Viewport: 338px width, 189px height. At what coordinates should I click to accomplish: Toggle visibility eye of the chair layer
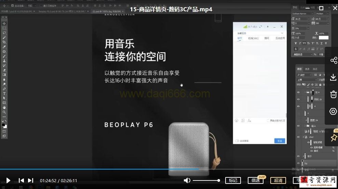tap(298, 137)
